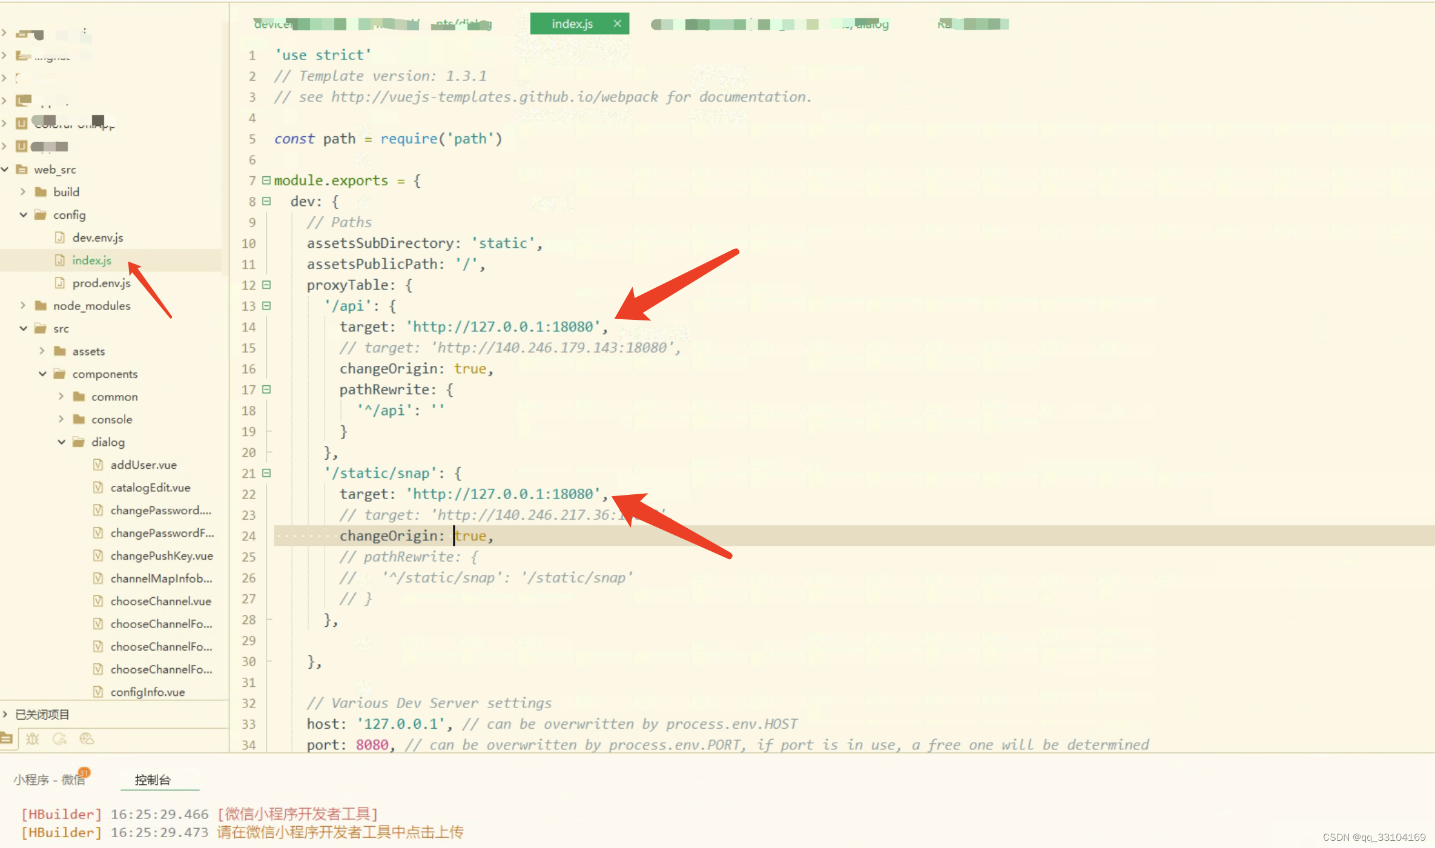Viewport: 1435px width, 848px height.
Task: Expand the assets folder
Action: pos(42,351)
